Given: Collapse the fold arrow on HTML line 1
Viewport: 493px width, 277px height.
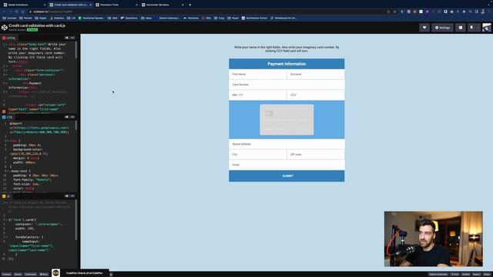Looking at the screenshot, I should [x=6, y=45].
